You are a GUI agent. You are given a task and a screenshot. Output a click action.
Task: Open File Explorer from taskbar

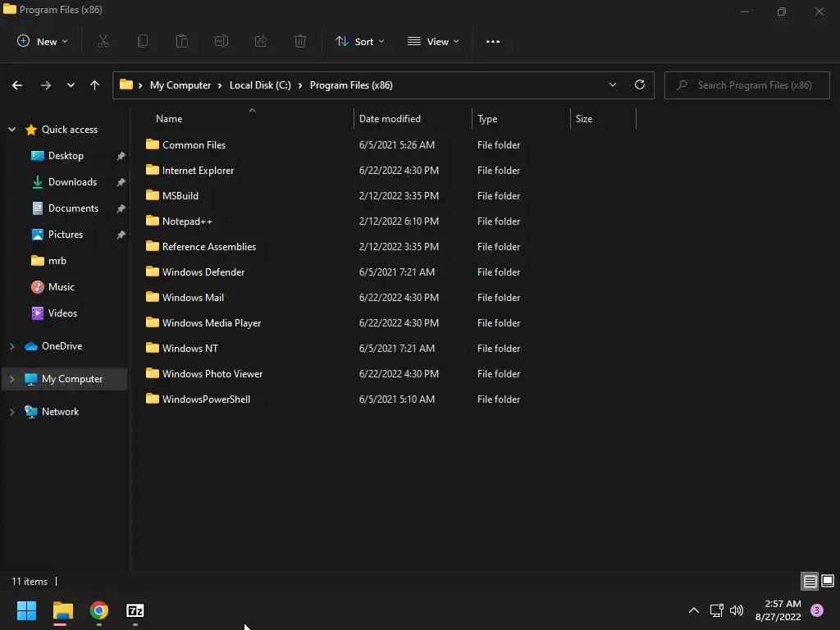pyautogui.click(x=62, y=610)
